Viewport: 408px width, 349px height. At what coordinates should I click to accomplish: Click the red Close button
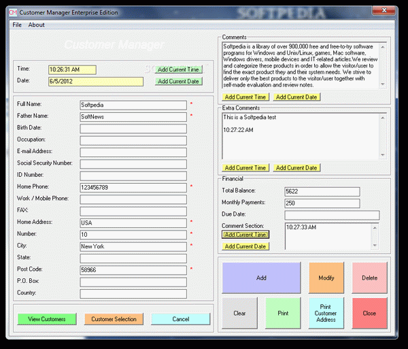tap(369, 314)
